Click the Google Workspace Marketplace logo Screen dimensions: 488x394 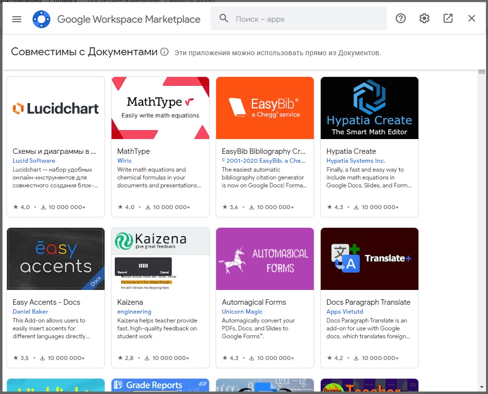point(41,19)
